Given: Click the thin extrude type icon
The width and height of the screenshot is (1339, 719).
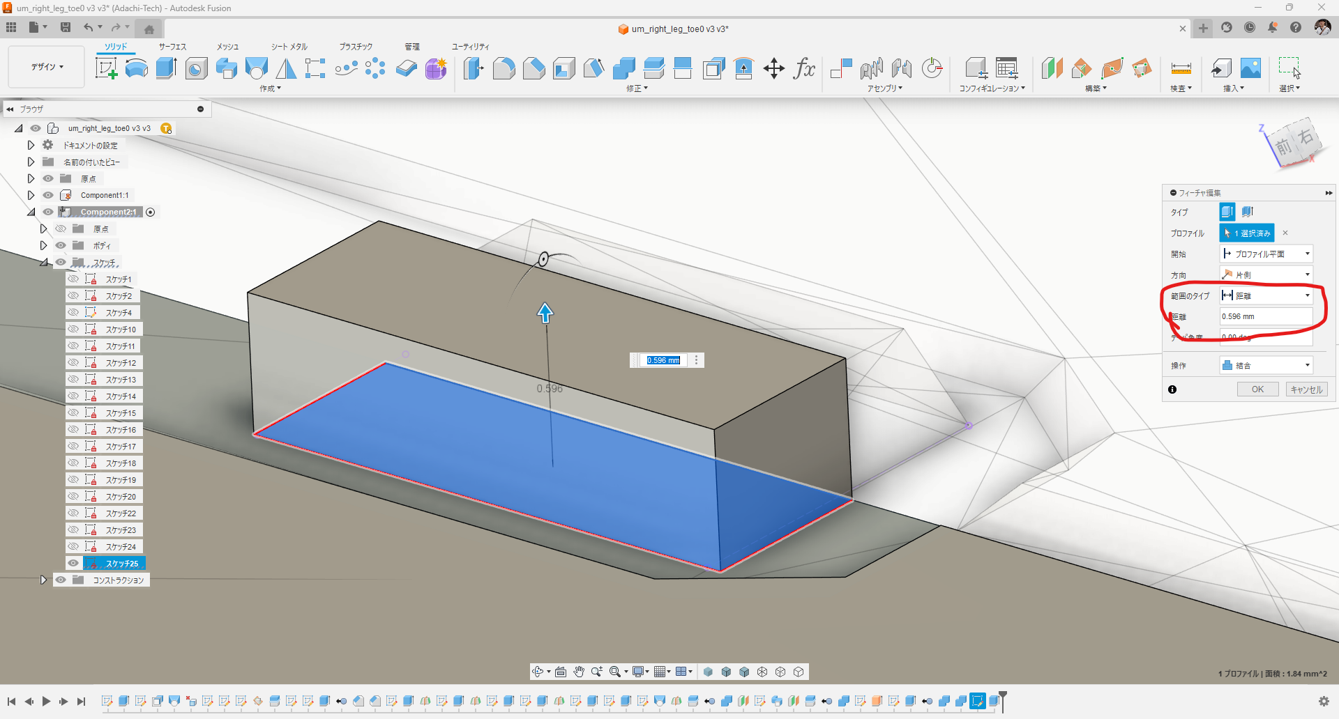Looking at the screenshot, I should [1248, 212].
